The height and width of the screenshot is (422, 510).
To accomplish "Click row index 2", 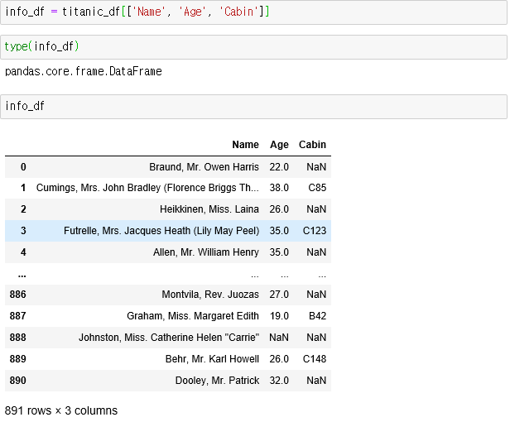I will tap(23, 209).
